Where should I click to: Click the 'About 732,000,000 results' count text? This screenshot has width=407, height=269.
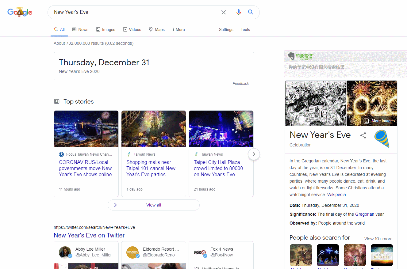(x=94, y=43)
